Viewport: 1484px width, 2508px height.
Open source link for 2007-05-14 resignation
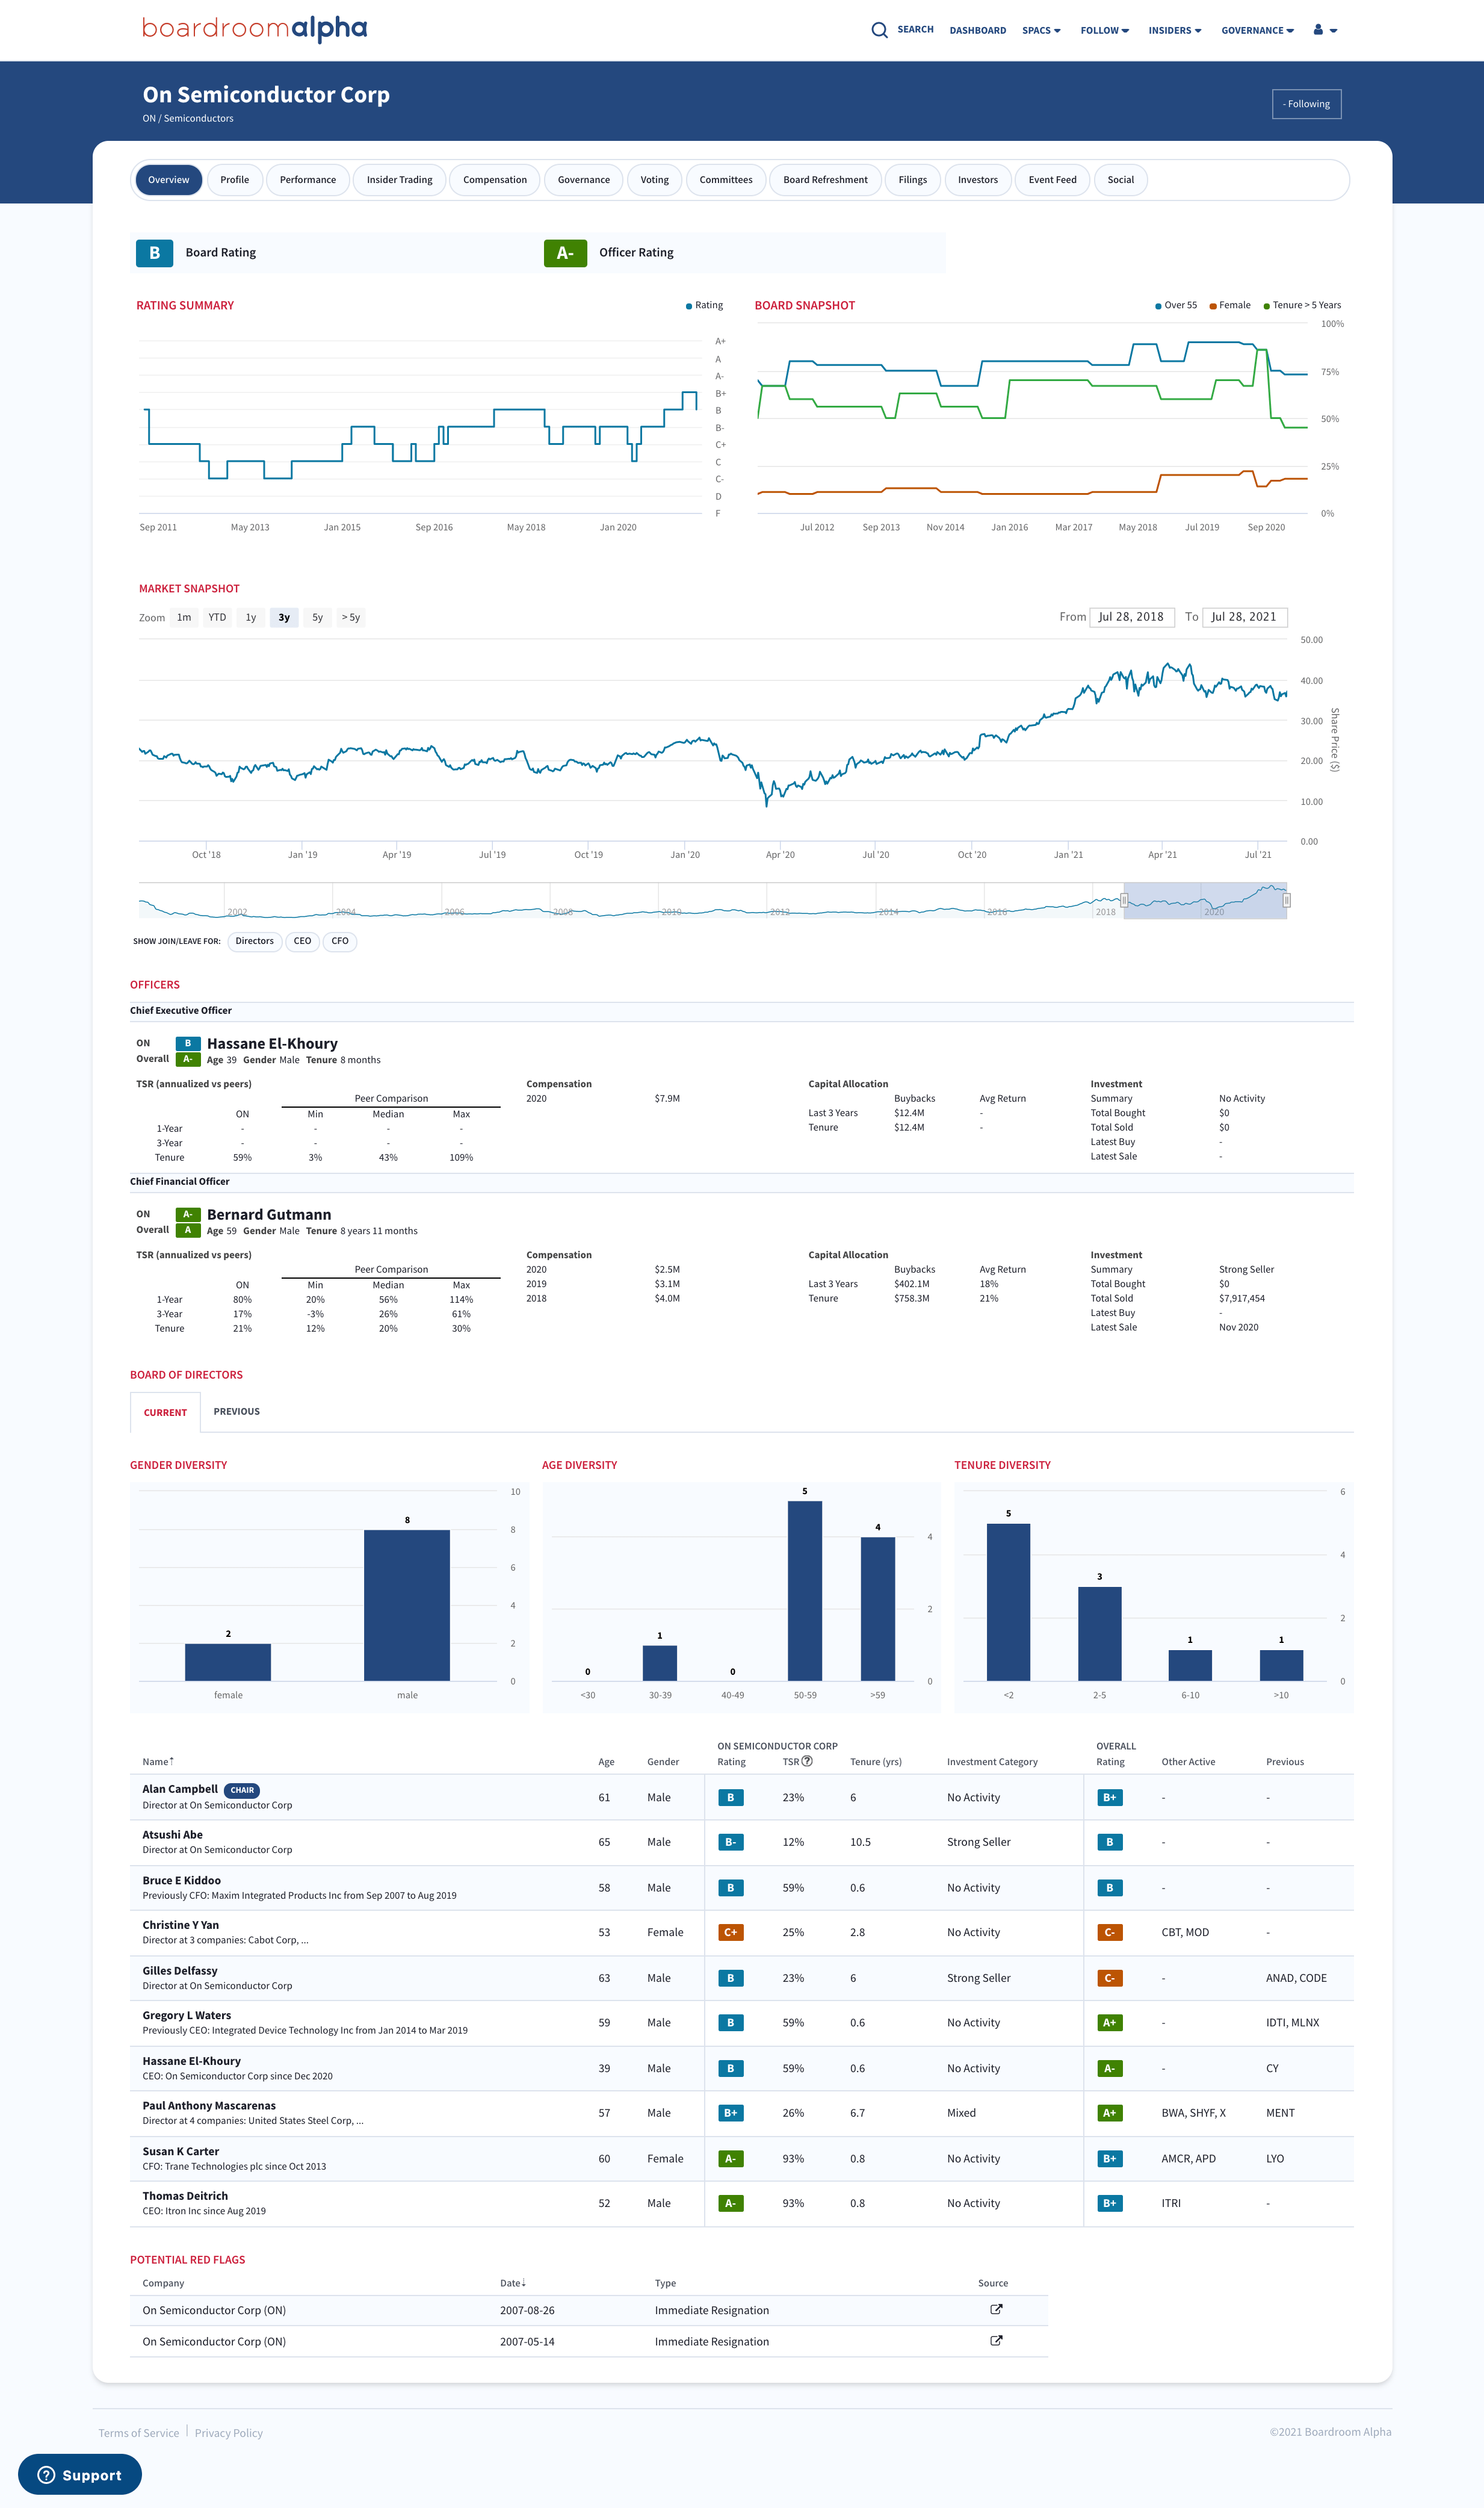tap(996, 2340)
